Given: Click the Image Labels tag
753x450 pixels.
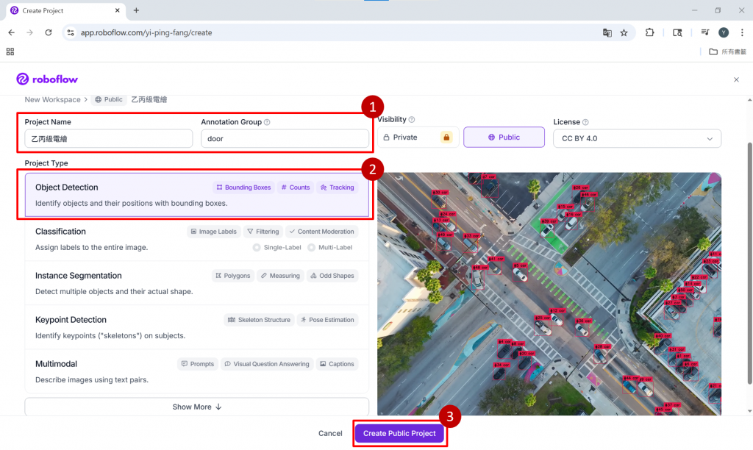Looking at the screenshot, I should [214, 232].
